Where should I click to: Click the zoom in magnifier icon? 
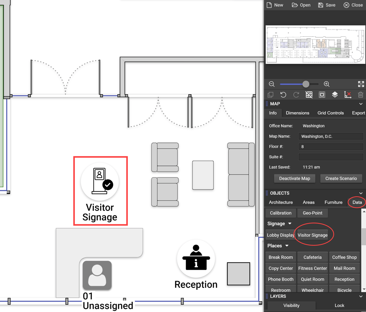click(x=326, y=84)
